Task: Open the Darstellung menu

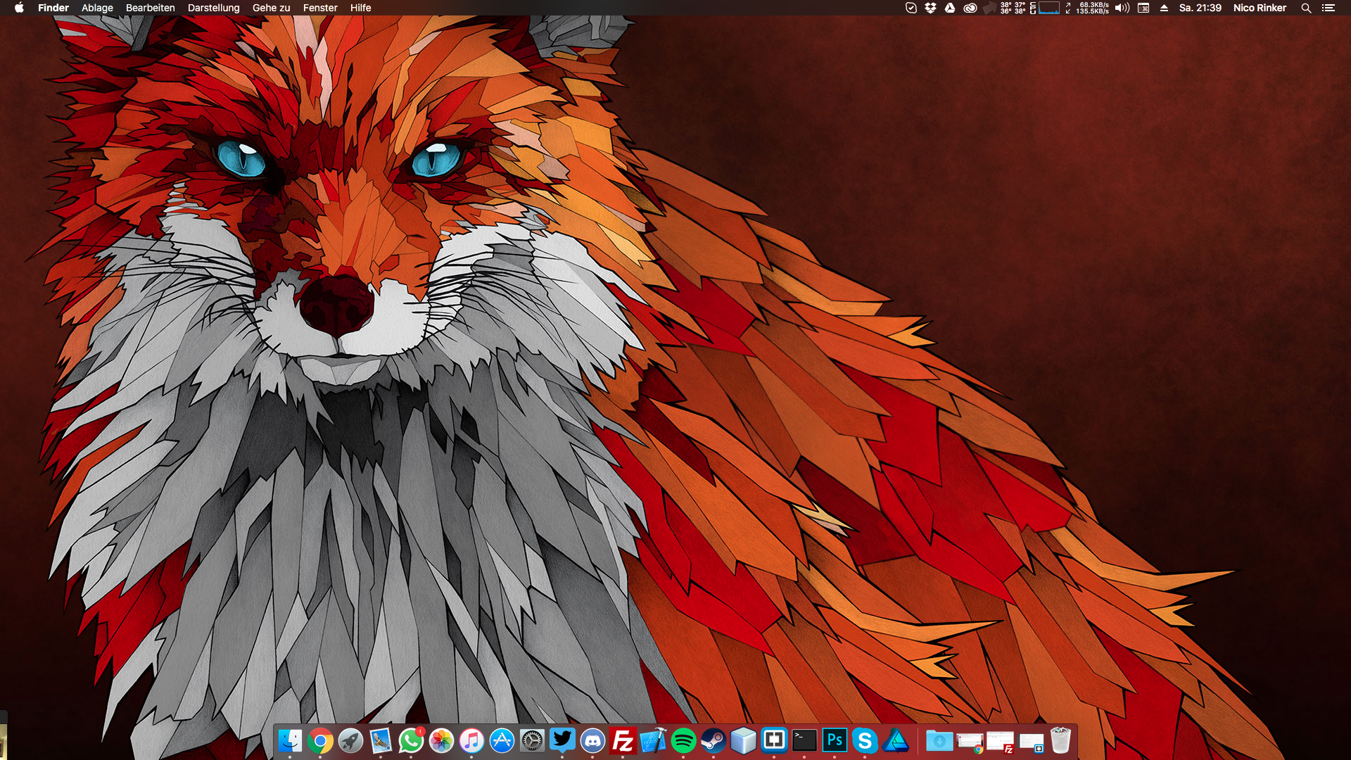Action: click(213, 8)
